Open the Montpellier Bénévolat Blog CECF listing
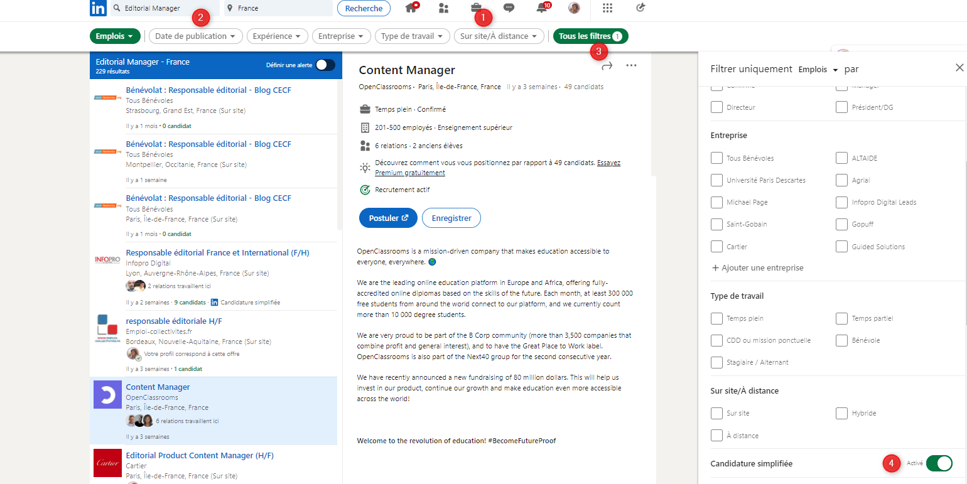Screen dimensions: 967x484 coord(208,144)
